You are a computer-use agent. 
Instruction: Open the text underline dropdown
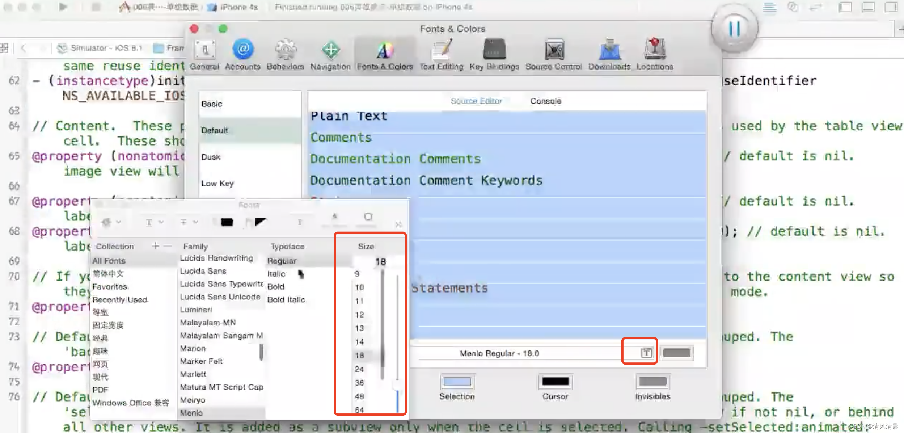pyautogui.click(x=155, y=222)
